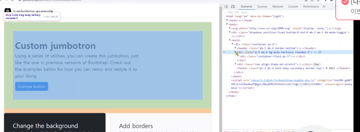The image size is (360, 132).
Task: Click the Example button on the page
Action: click(32, 86)
